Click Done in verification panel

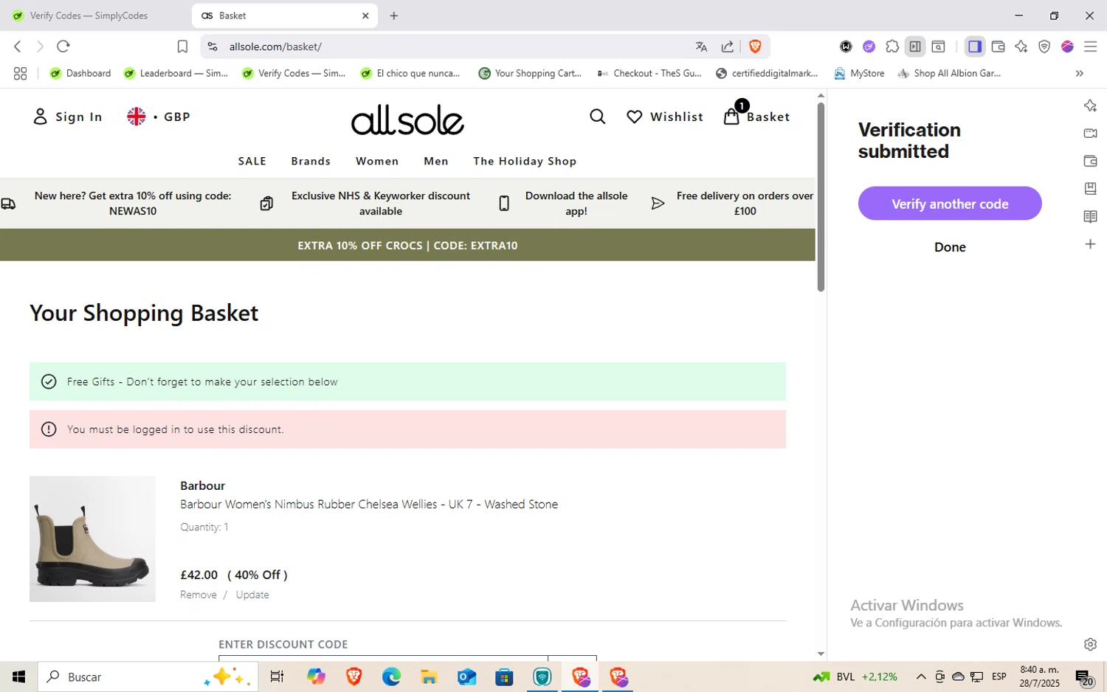950,247
